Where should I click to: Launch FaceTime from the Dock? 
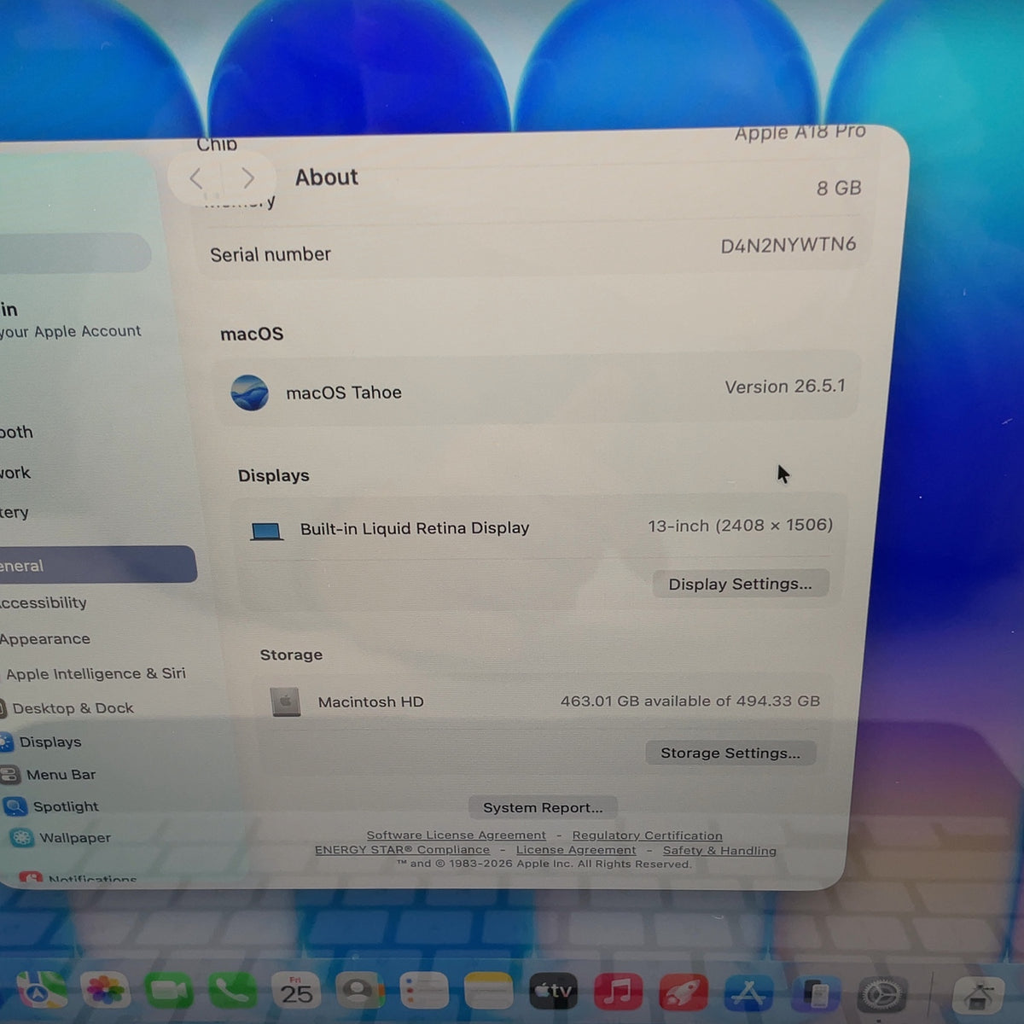tap(169, 990)
